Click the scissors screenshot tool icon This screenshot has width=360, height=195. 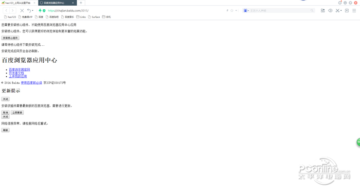[337, 11]
